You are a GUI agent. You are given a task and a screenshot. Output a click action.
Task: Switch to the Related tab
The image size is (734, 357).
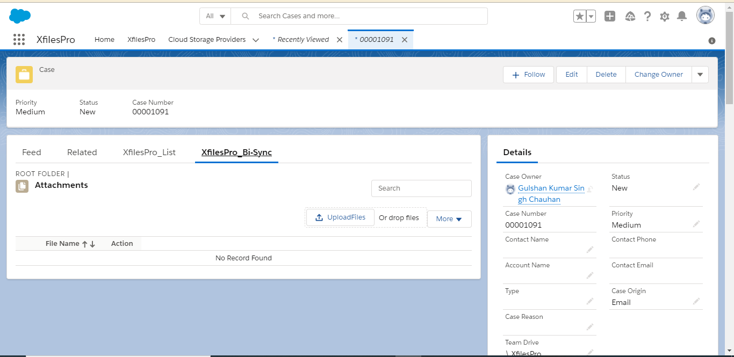point(82,152)
